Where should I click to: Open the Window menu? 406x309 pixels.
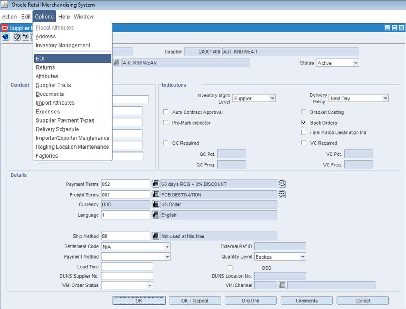tap(84, 17)
